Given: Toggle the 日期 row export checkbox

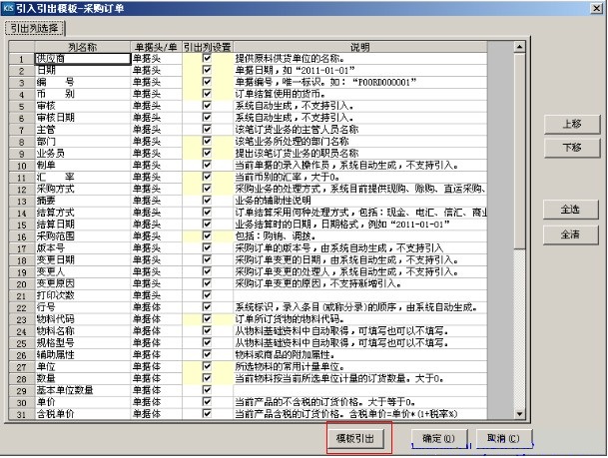Looking at the screenshot, I should 207,69.
